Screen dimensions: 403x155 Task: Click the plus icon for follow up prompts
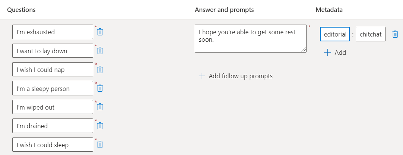pyautogui.click(x=202, y=76)
